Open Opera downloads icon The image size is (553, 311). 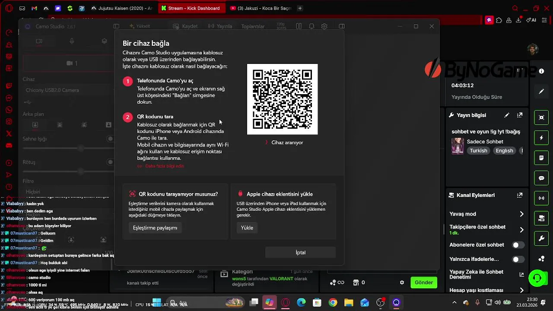click(518, 20)
